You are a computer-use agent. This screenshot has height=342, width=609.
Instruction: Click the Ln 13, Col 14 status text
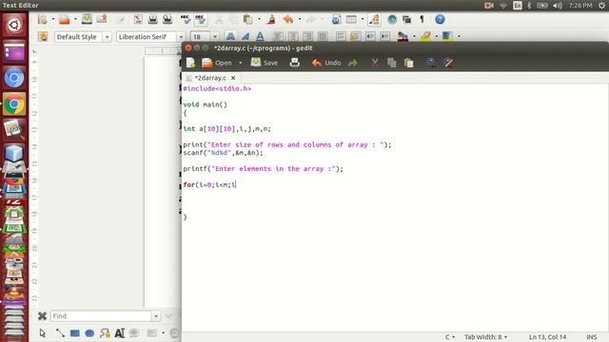point(548,337)
